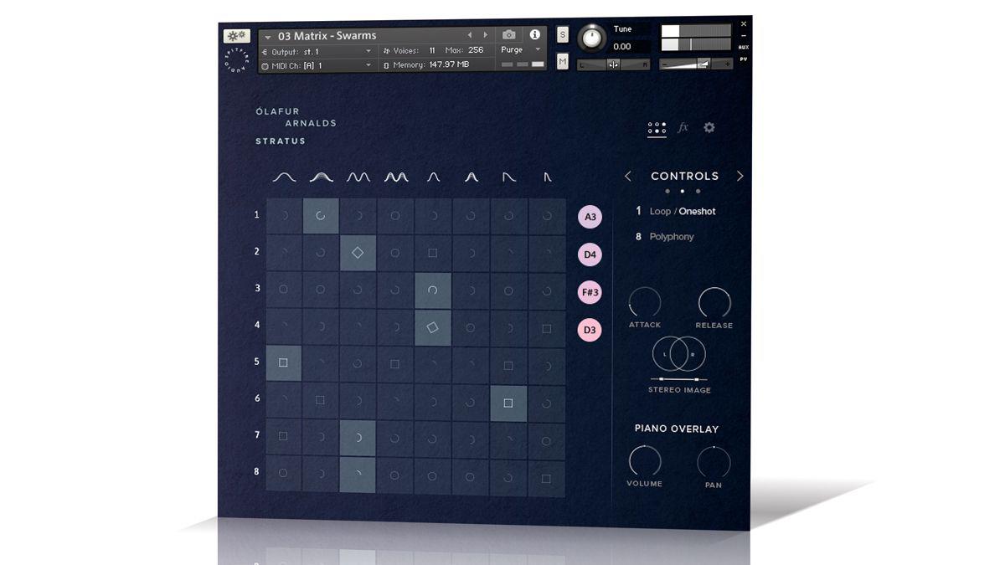This screenshot has height=565, width=1005.
Task: Switch mode to Loop
Action: [660, 212]
